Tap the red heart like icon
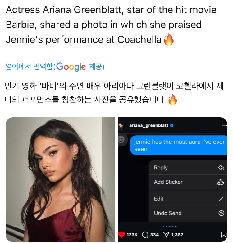 tap(122, 235)
